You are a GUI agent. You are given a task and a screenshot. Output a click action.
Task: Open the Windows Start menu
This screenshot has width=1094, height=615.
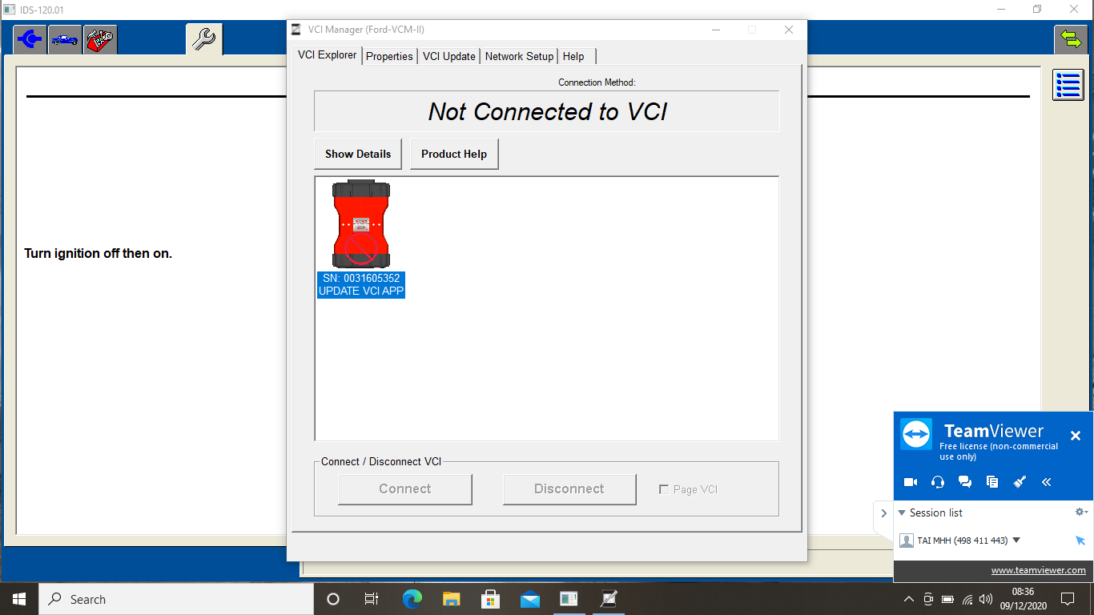[19, 599]
